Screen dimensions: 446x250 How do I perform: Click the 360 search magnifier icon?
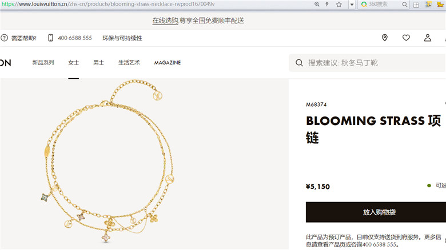404,5
